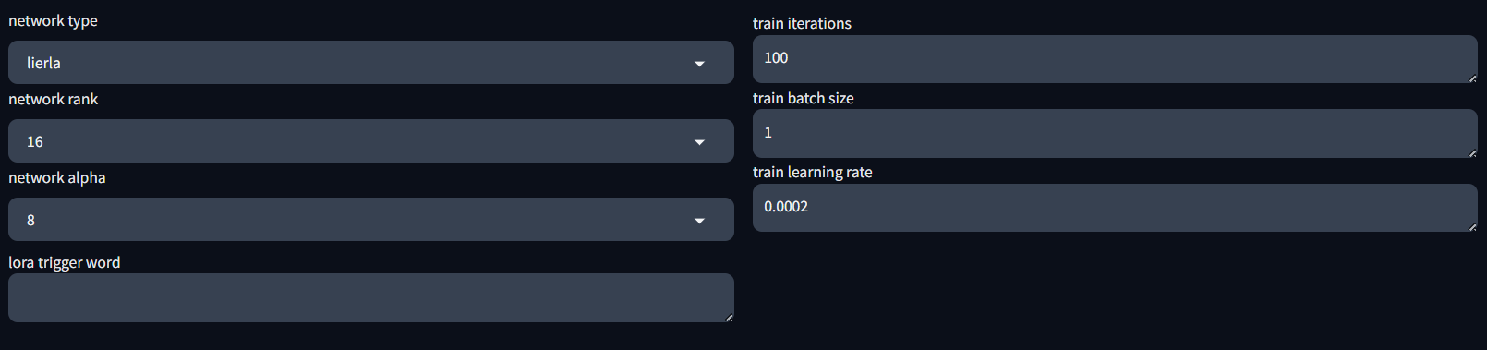Focus the lora trigger word text box
Viewport: 1487px width, 350px height.
(371, 297)
